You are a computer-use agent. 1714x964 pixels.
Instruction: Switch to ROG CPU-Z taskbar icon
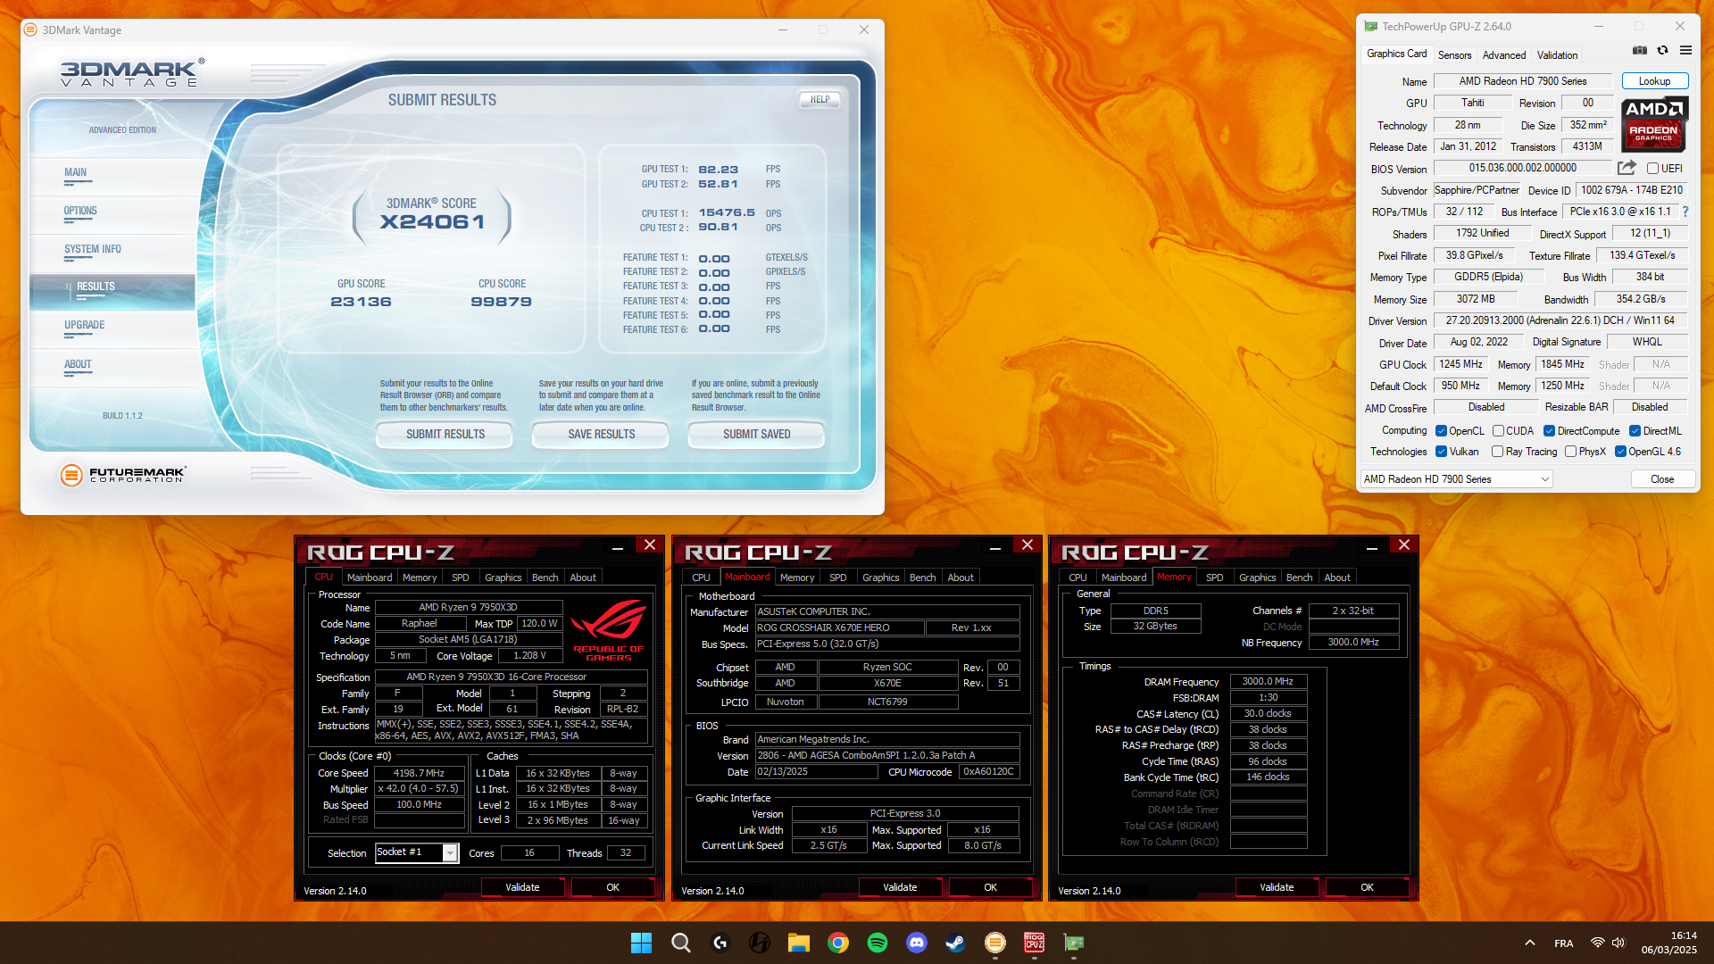coord(1034,943)
